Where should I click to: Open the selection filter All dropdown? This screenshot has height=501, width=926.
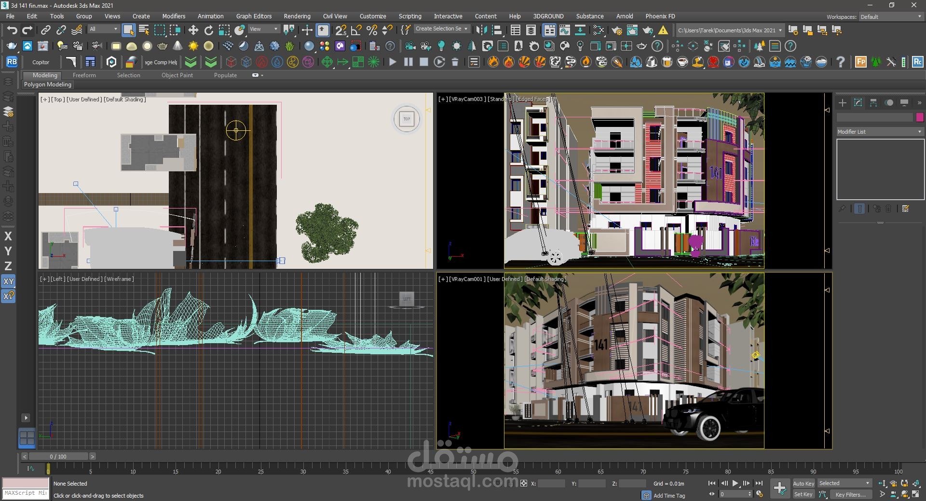(x=103, y=29)
